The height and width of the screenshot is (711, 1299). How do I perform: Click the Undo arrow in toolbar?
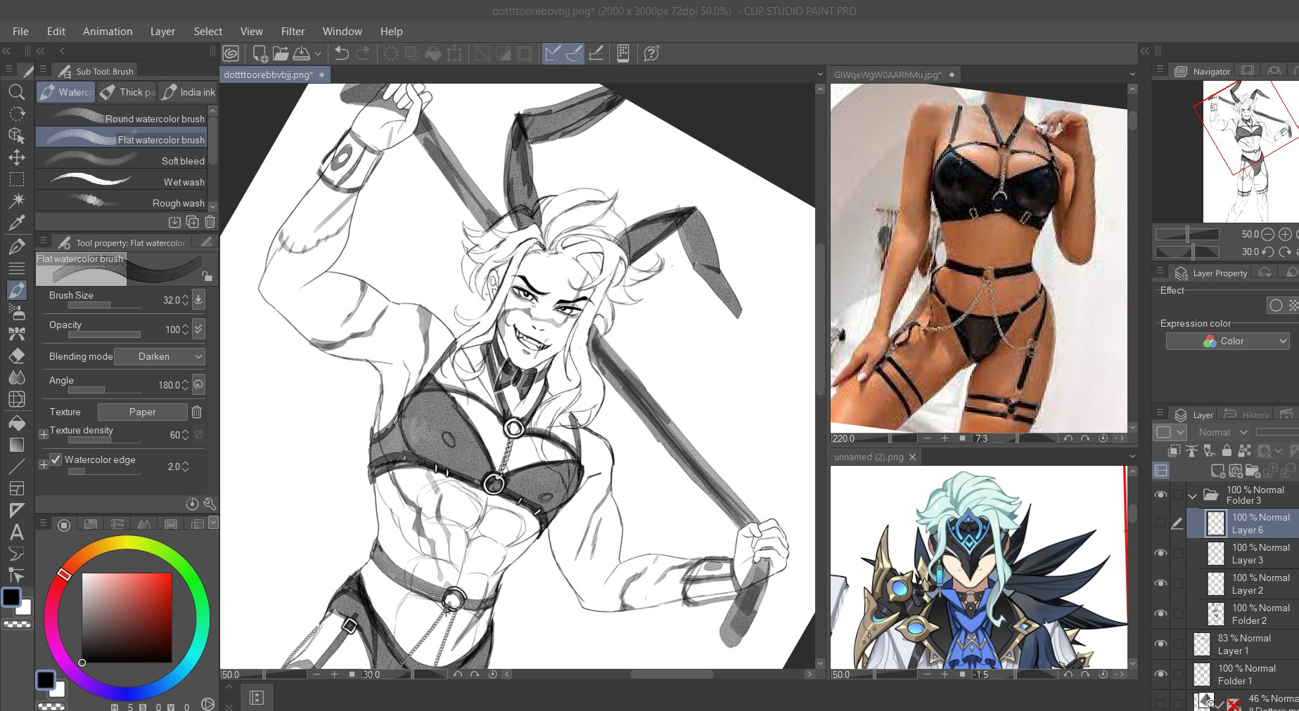click(342, 53)
